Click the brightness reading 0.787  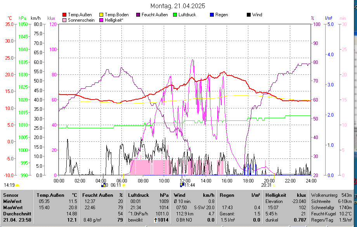300,220
